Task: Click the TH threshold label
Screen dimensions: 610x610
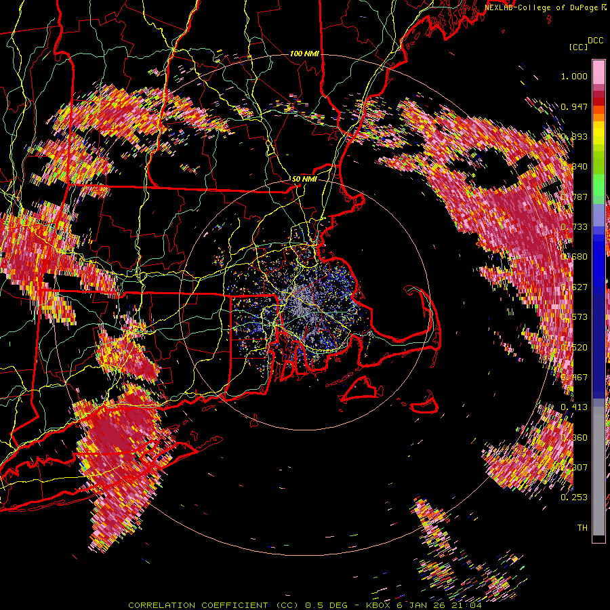Action: tap(582, 528)
